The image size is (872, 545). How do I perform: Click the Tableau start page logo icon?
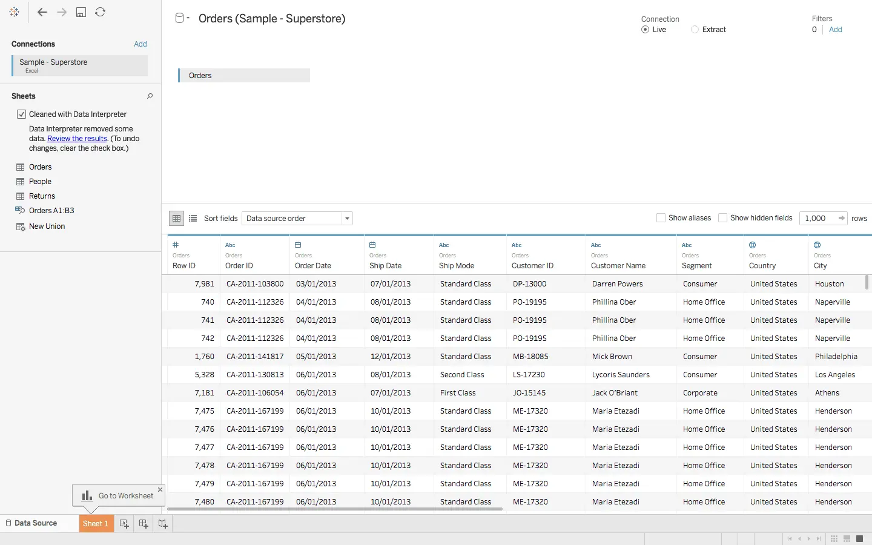tap(14, 12)
